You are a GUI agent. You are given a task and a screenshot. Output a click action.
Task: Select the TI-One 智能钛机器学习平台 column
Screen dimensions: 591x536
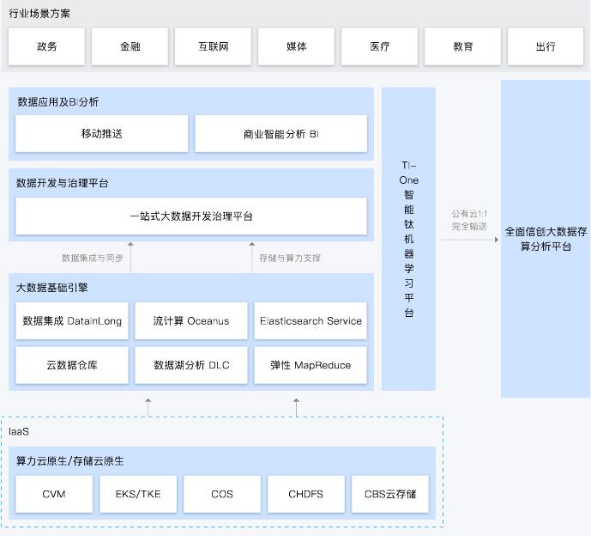click(408, 239)
